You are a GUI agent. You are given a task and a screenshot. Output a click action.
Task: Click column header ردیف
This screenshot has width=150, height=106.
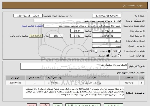tap(141, 78)
